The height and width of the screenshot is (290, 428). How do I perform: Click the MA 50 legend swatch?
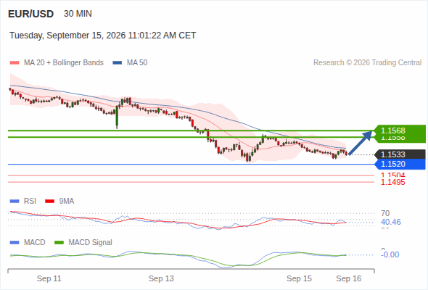118,63
